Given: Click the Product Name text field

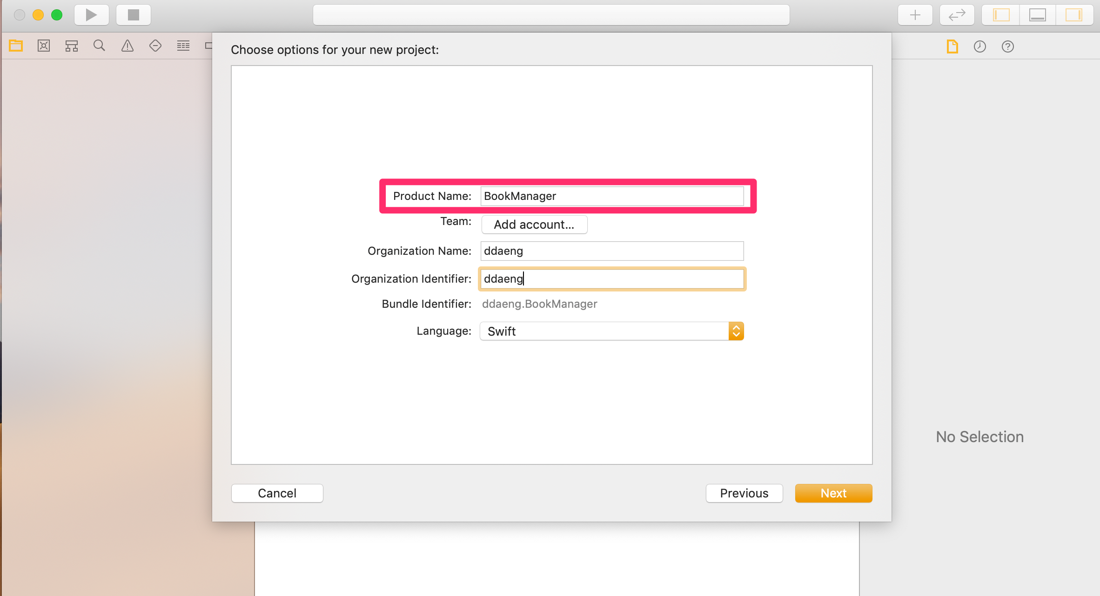Looking at the screenshot, I should 611,196.
